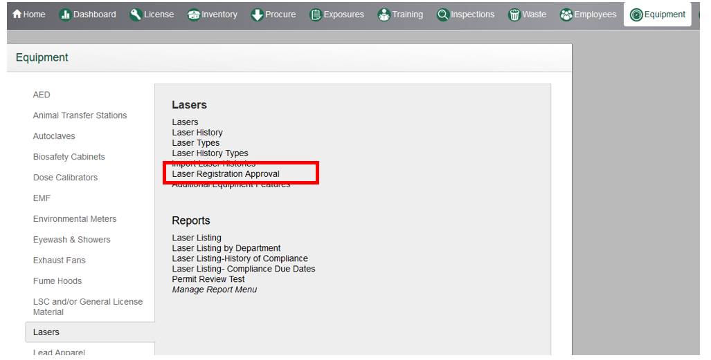Open Laser Listing-Compliance Due Dates report
This screenshot has height=360, width=711.
click(243, 269)
